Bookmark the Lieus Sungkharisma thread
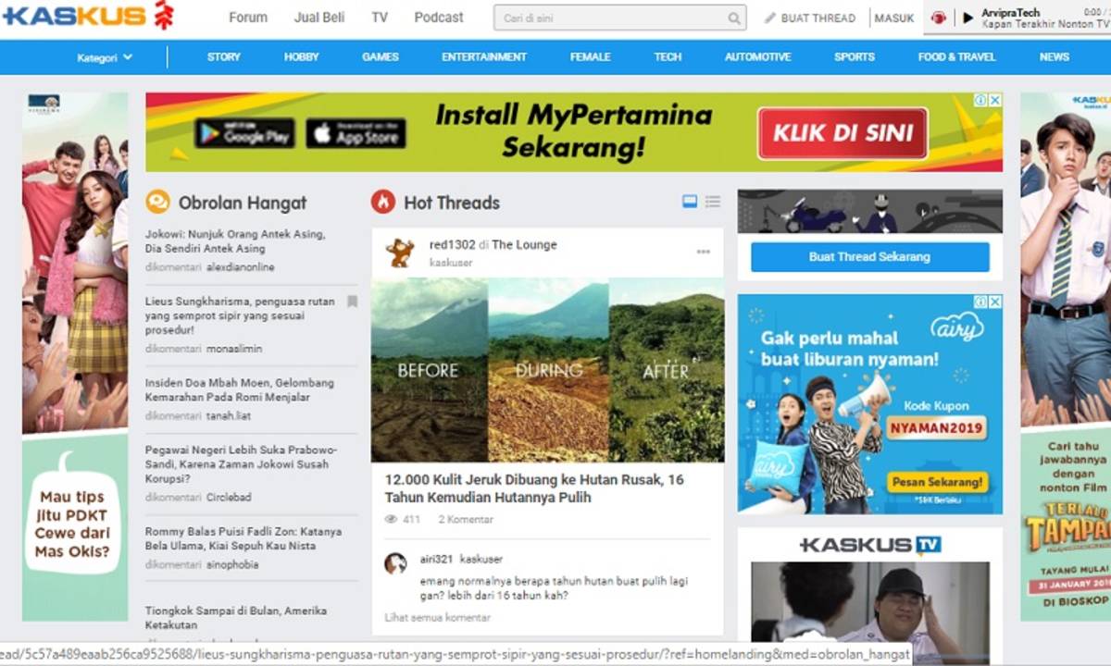1111x666 pixels. (x=352, y=302)
